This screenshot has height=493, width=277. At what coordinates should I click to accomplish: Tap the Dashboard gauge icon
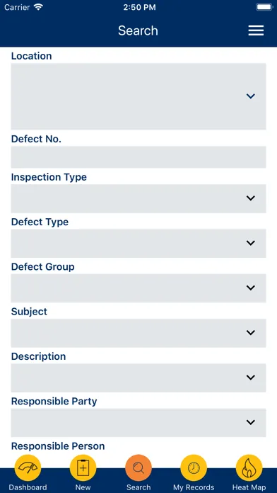click(28, 467)
